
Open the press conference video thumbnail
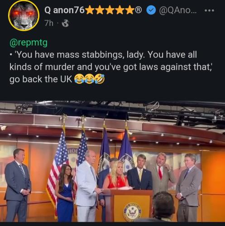tap(112, 161)
